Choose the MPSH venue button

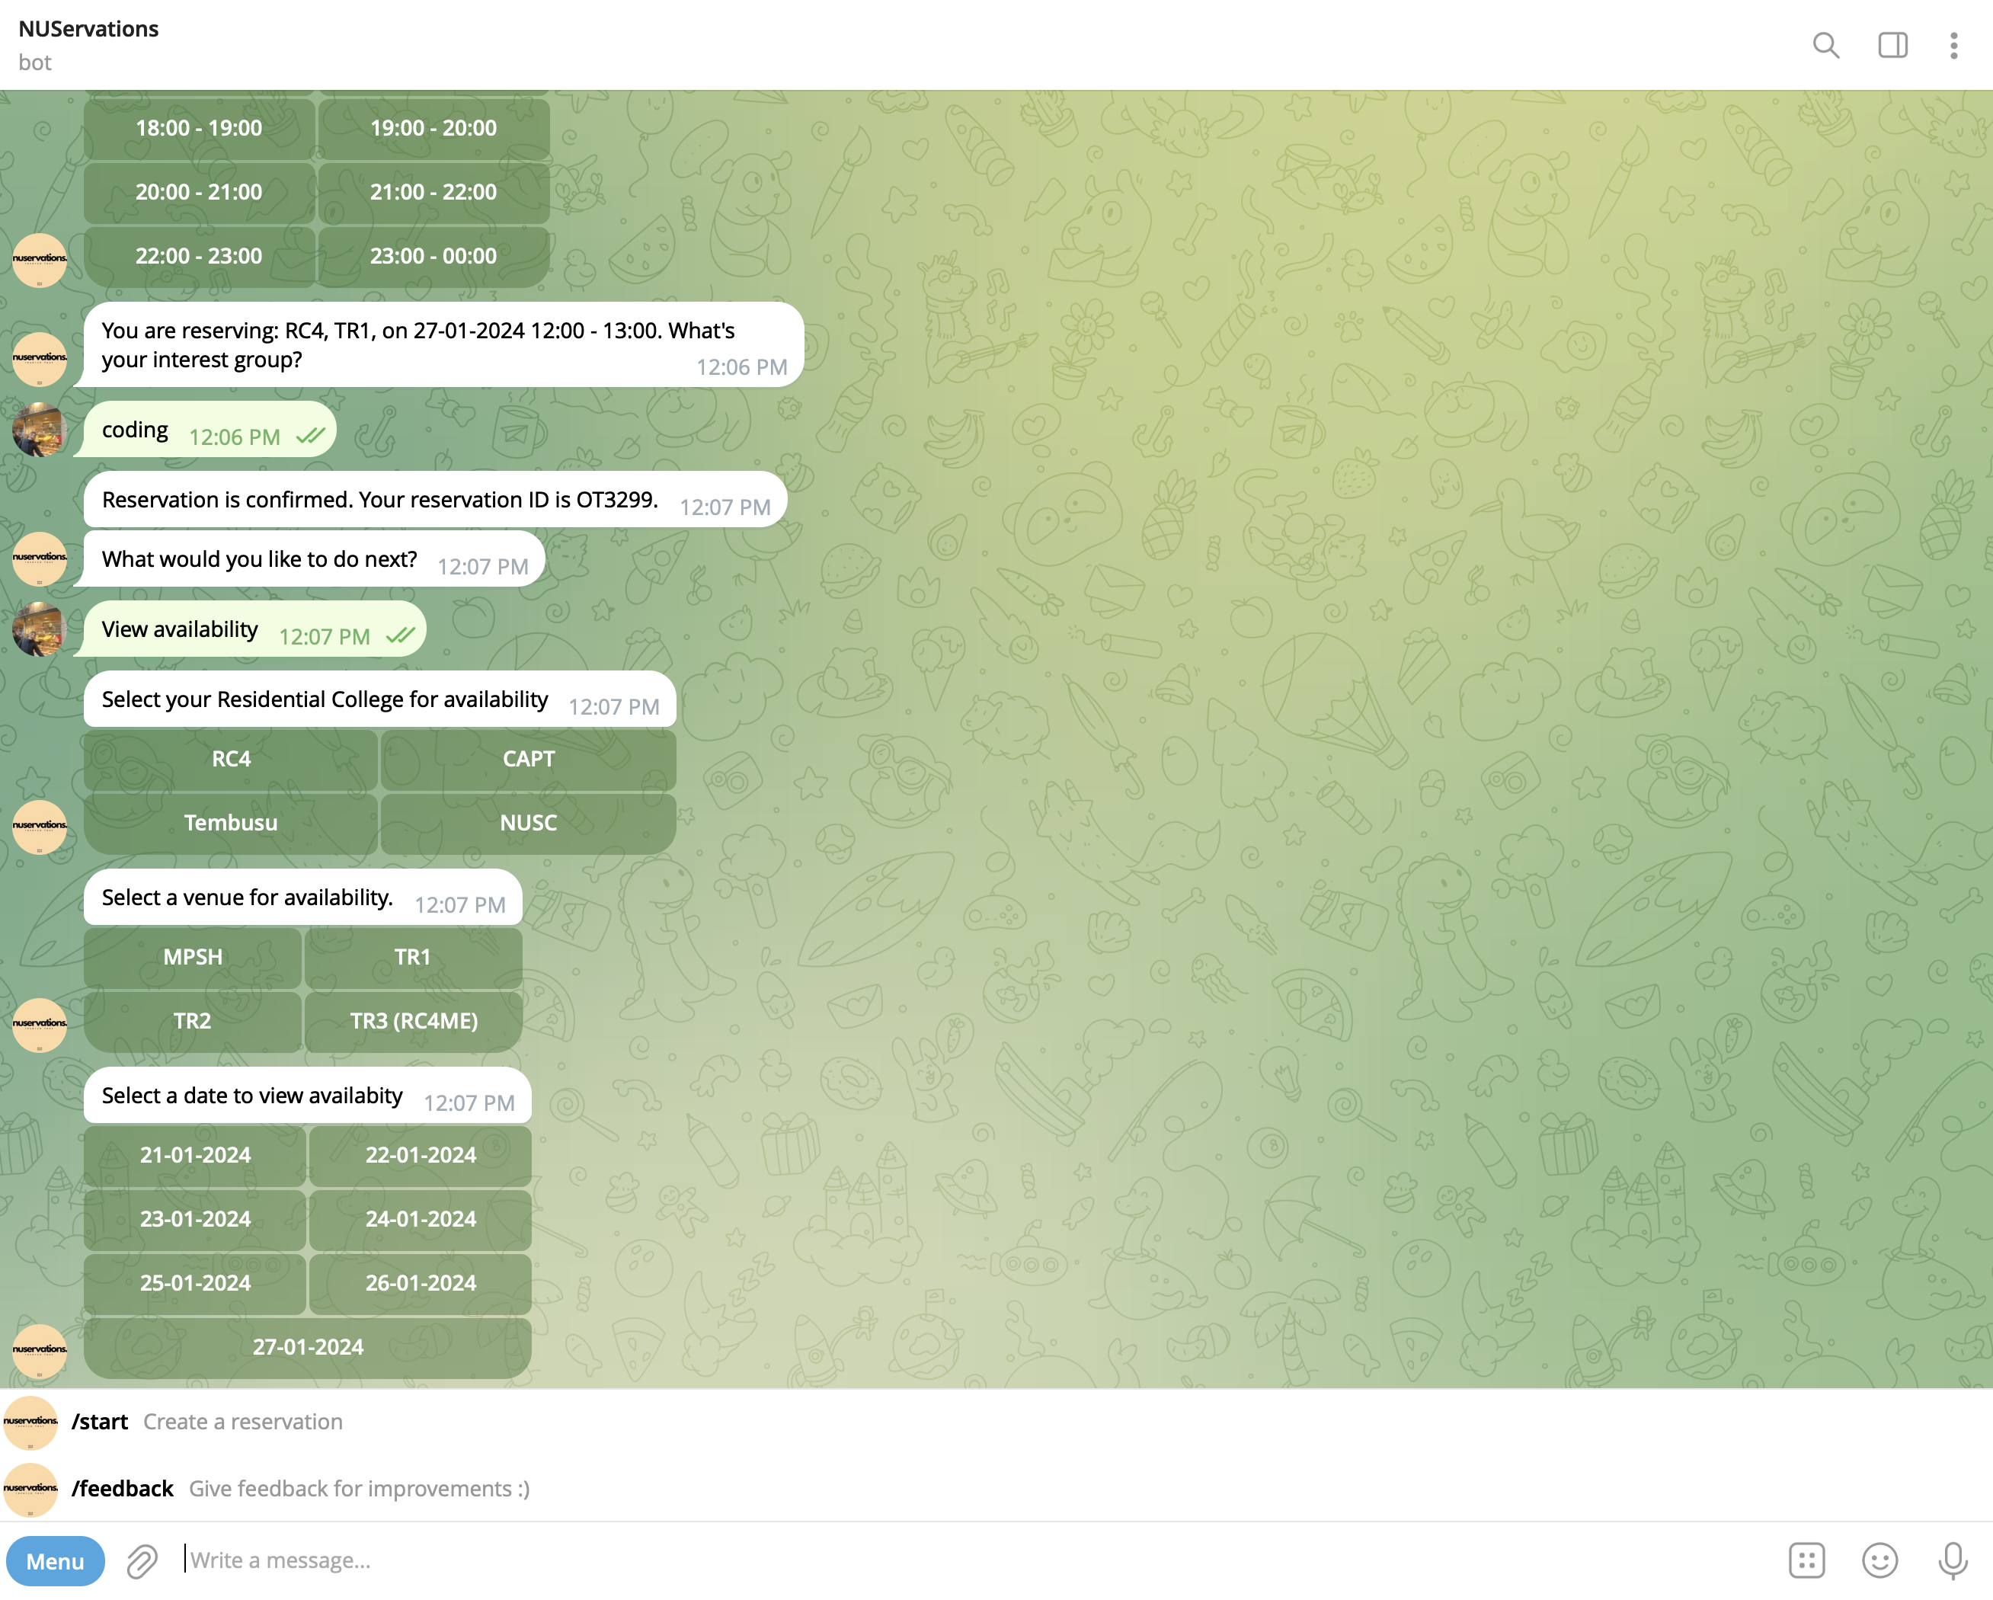192,957
